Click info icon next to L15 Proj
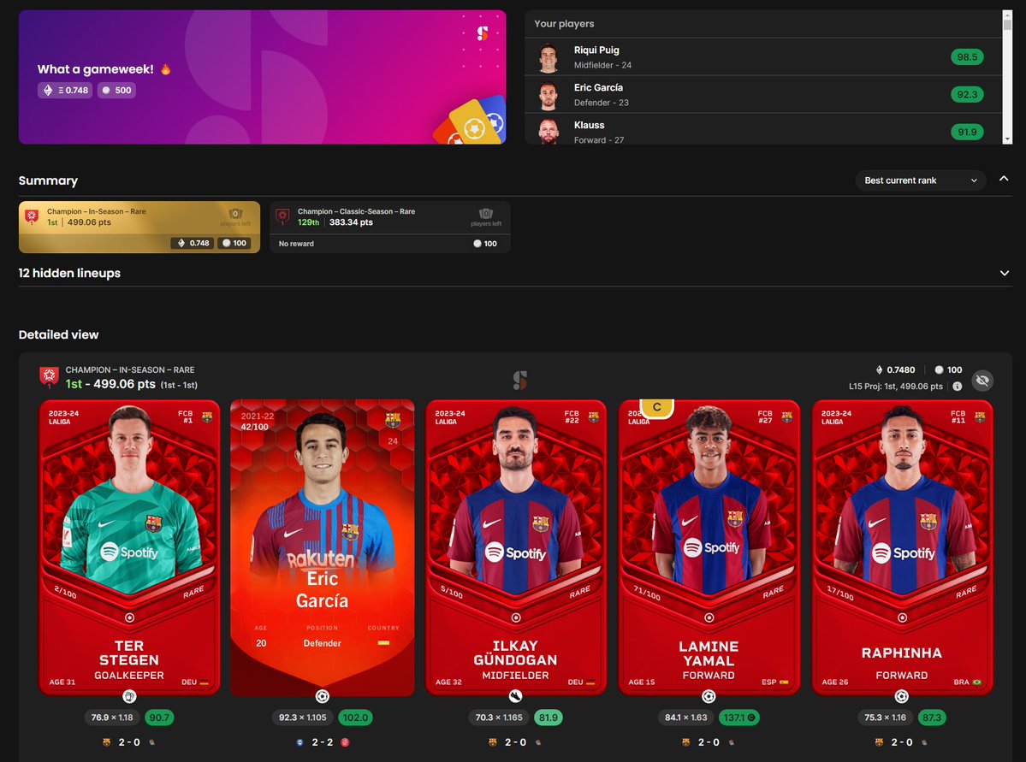 click(958, 387)
